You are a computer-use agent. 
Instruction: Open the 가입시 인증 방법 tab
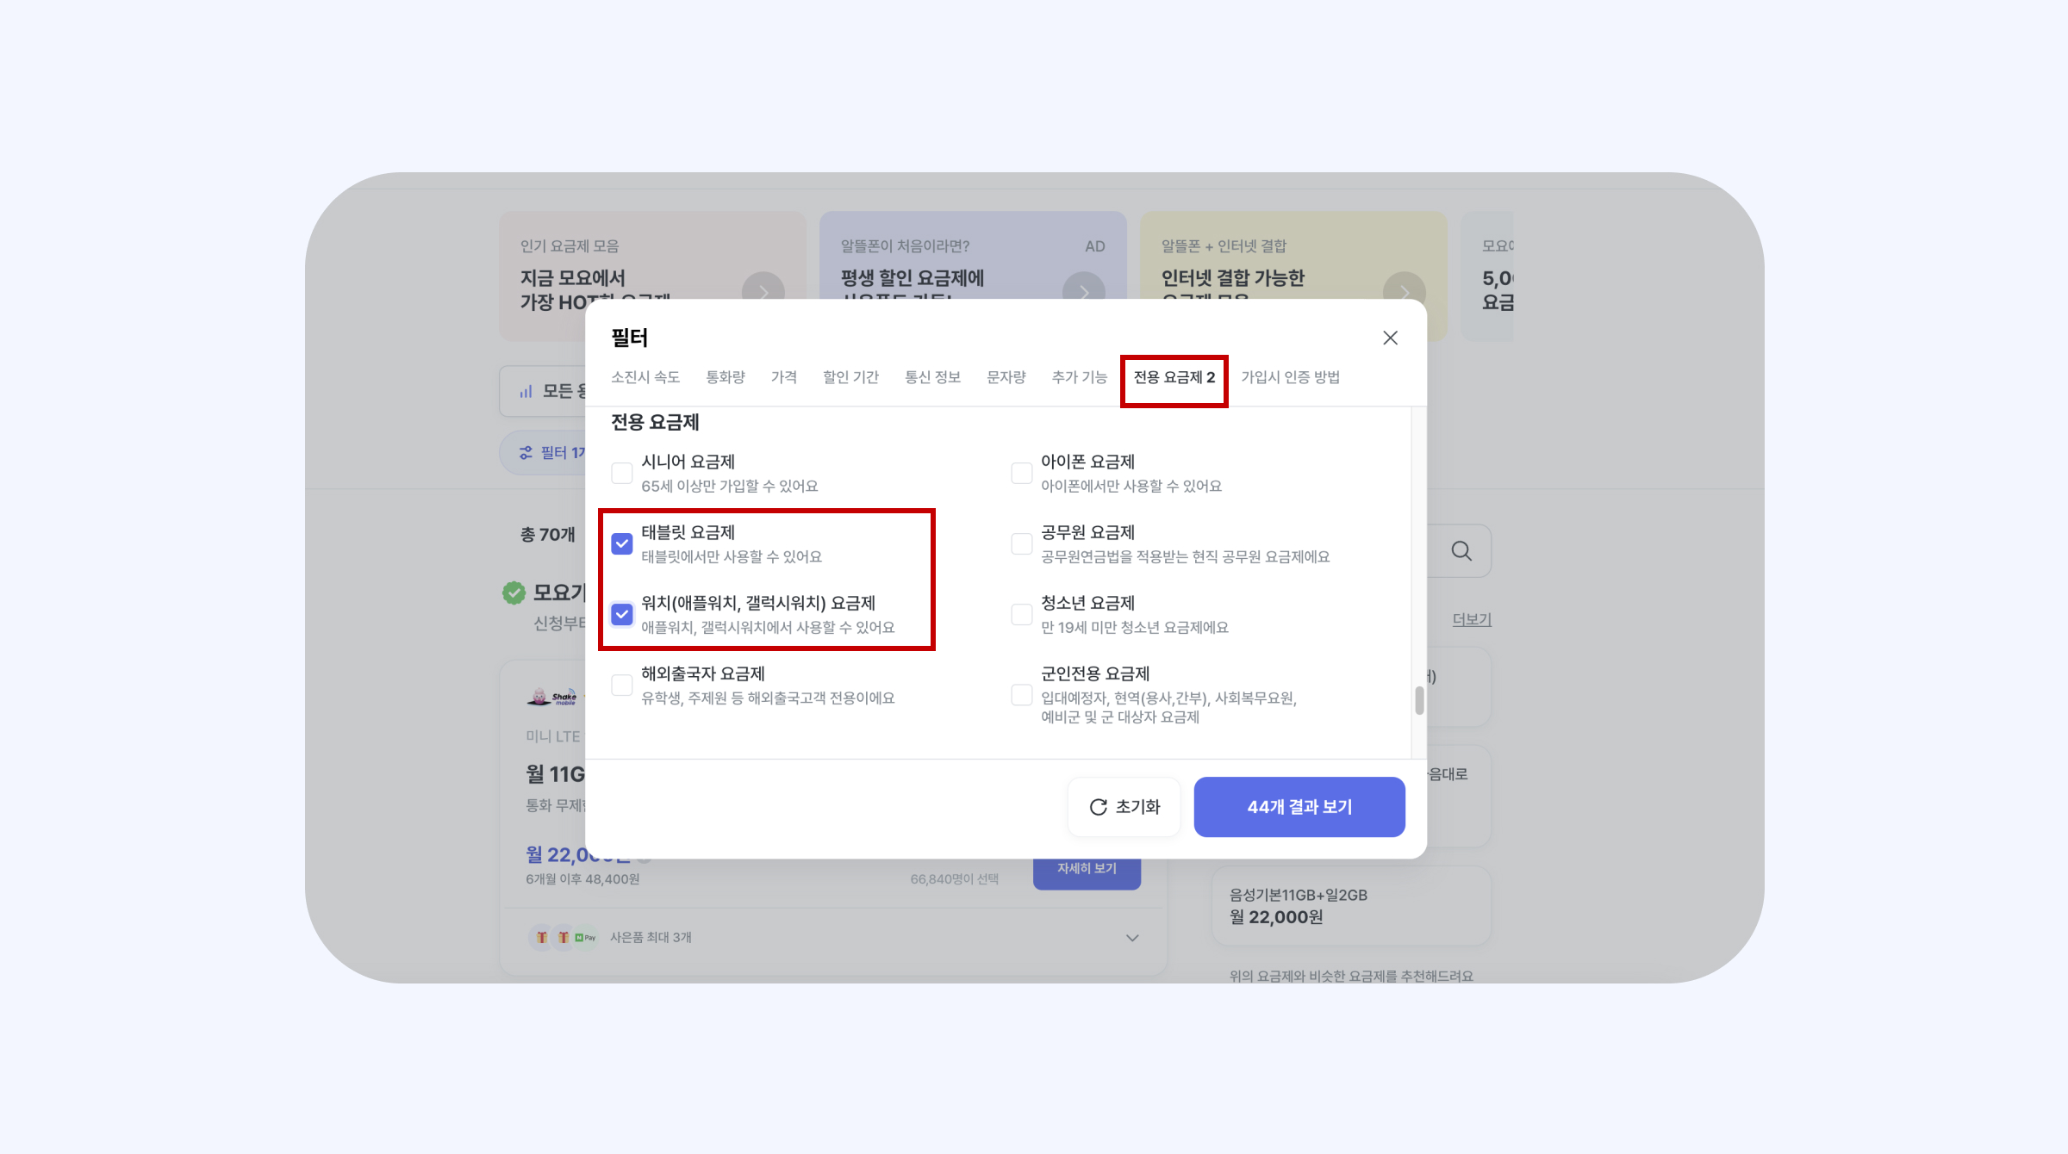coord(1290,377)
